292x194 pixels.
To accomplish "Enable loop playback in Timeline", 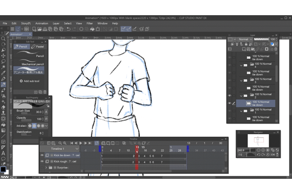I will (x=97, y=143).
